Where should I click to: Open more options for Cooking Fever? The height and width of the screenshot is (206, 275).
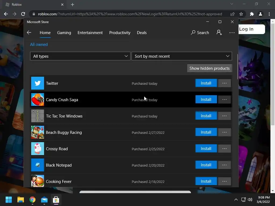(x=225, y=181)
